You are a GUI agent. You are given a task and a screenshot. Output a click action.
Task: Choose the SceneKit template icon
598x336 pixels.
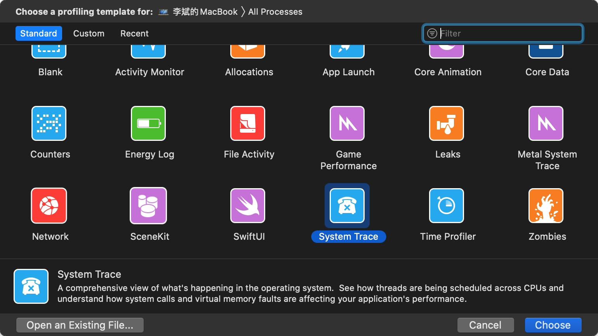(x=148, y=206)
